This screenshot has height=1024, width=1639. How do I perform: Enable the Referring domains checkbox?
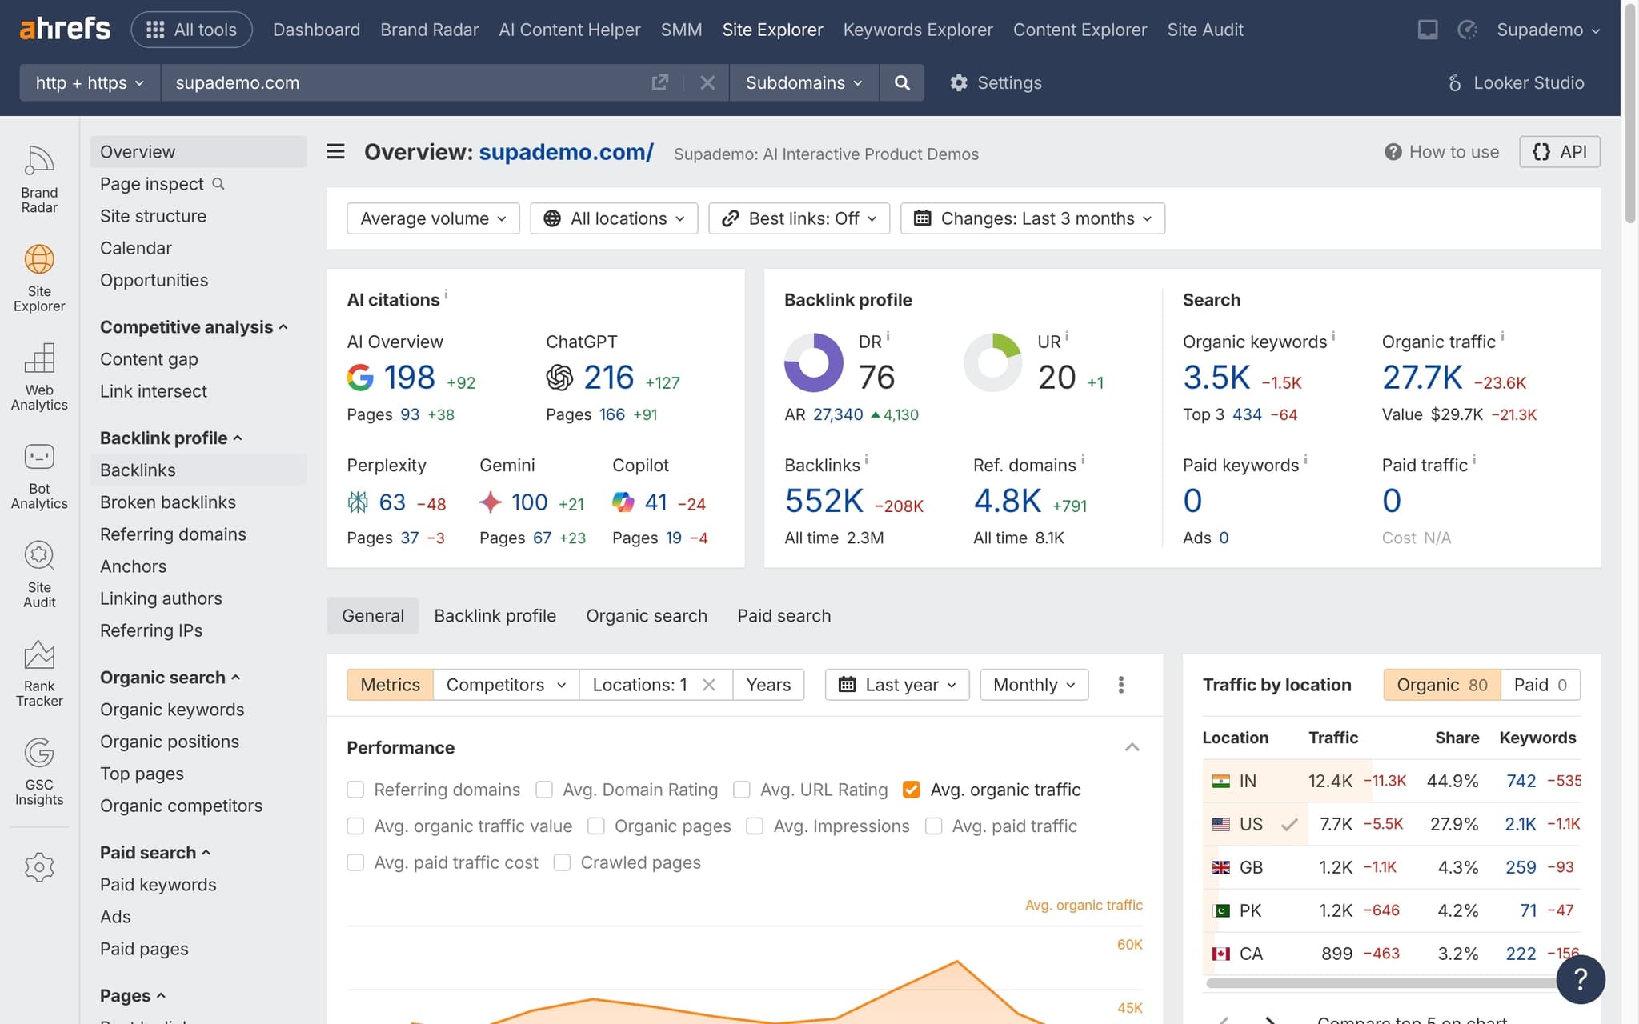point(355,790)
